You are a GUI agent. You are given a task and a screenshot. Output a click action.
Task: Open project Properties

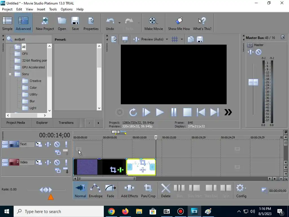[91, 23]
